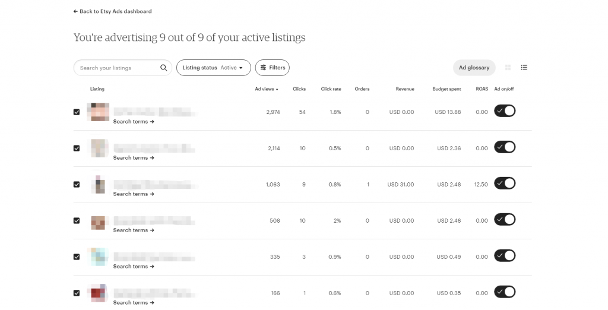Uncheck the listing with 2,974 ad views
Screen dimensions: 608x310
point(77,112)
